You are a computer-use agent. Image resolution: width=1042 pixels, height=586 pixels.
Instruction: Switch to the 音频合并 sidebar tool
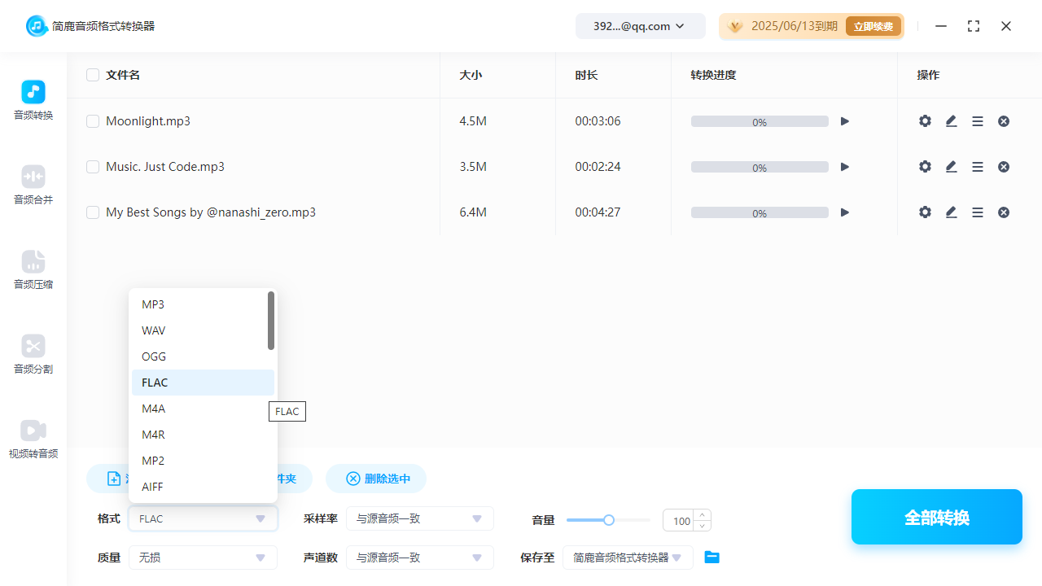pos(33,186)
